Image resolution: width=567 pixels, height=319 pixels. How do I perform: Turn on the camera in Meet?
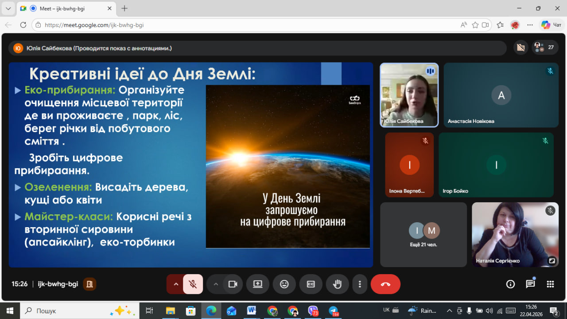233,284
